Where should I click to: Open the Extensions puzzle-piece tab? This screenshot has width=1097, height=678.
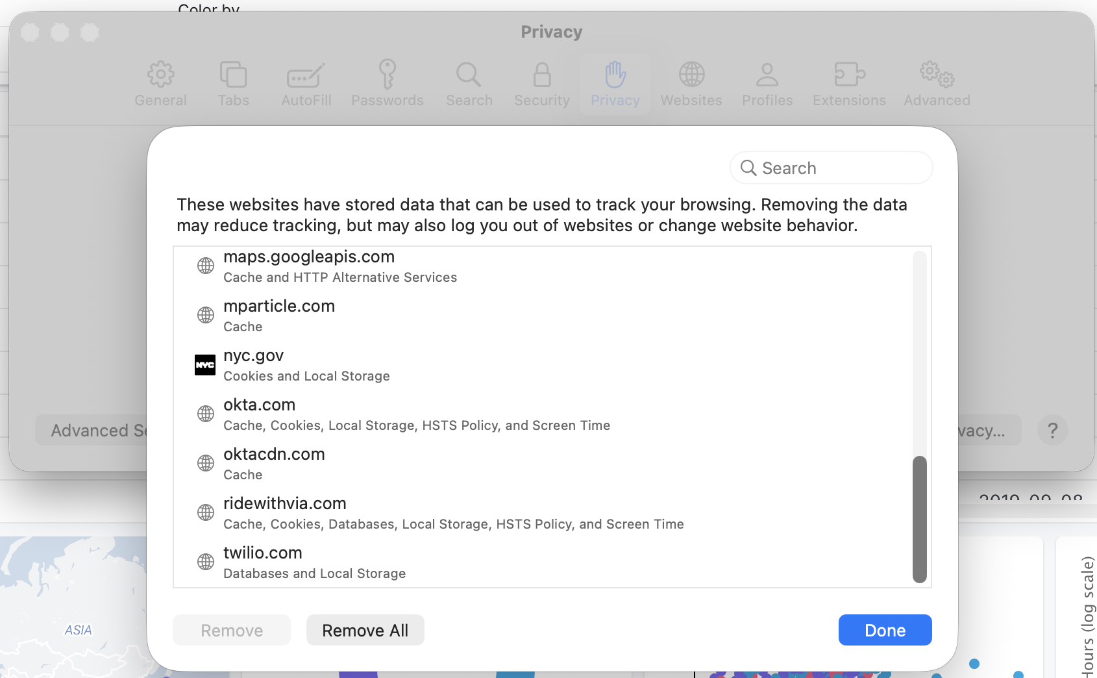click(849, 84)
